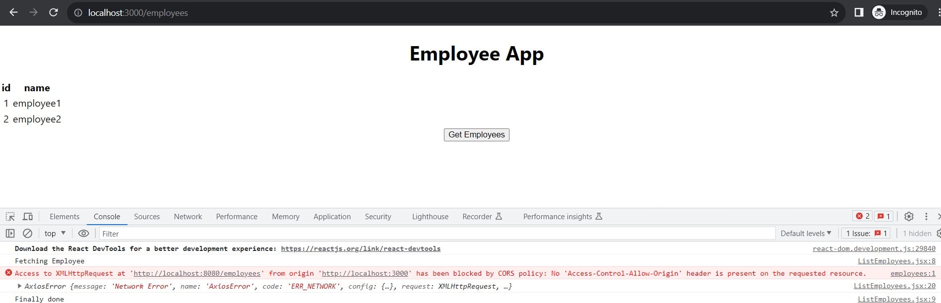
Task: Click the Employee App heading
Action: tap(477, 54)
